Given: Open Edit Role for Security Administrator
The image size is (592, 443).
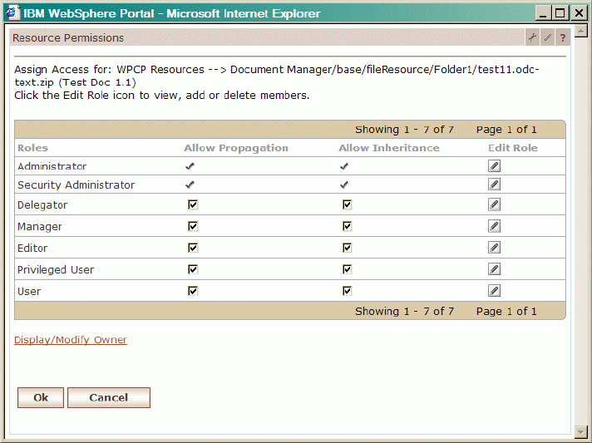Looking at the screenshot, I should coord(494,184).
